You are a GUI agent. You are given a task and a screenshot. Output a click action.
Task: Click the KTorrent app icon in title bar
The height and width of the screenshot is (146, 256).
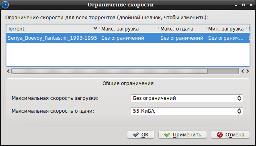(x=5, y=5)
